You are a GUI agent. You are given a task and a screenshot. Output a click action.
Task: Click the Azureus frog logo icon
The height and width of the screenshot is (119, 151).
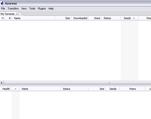[x=2, y=3]
